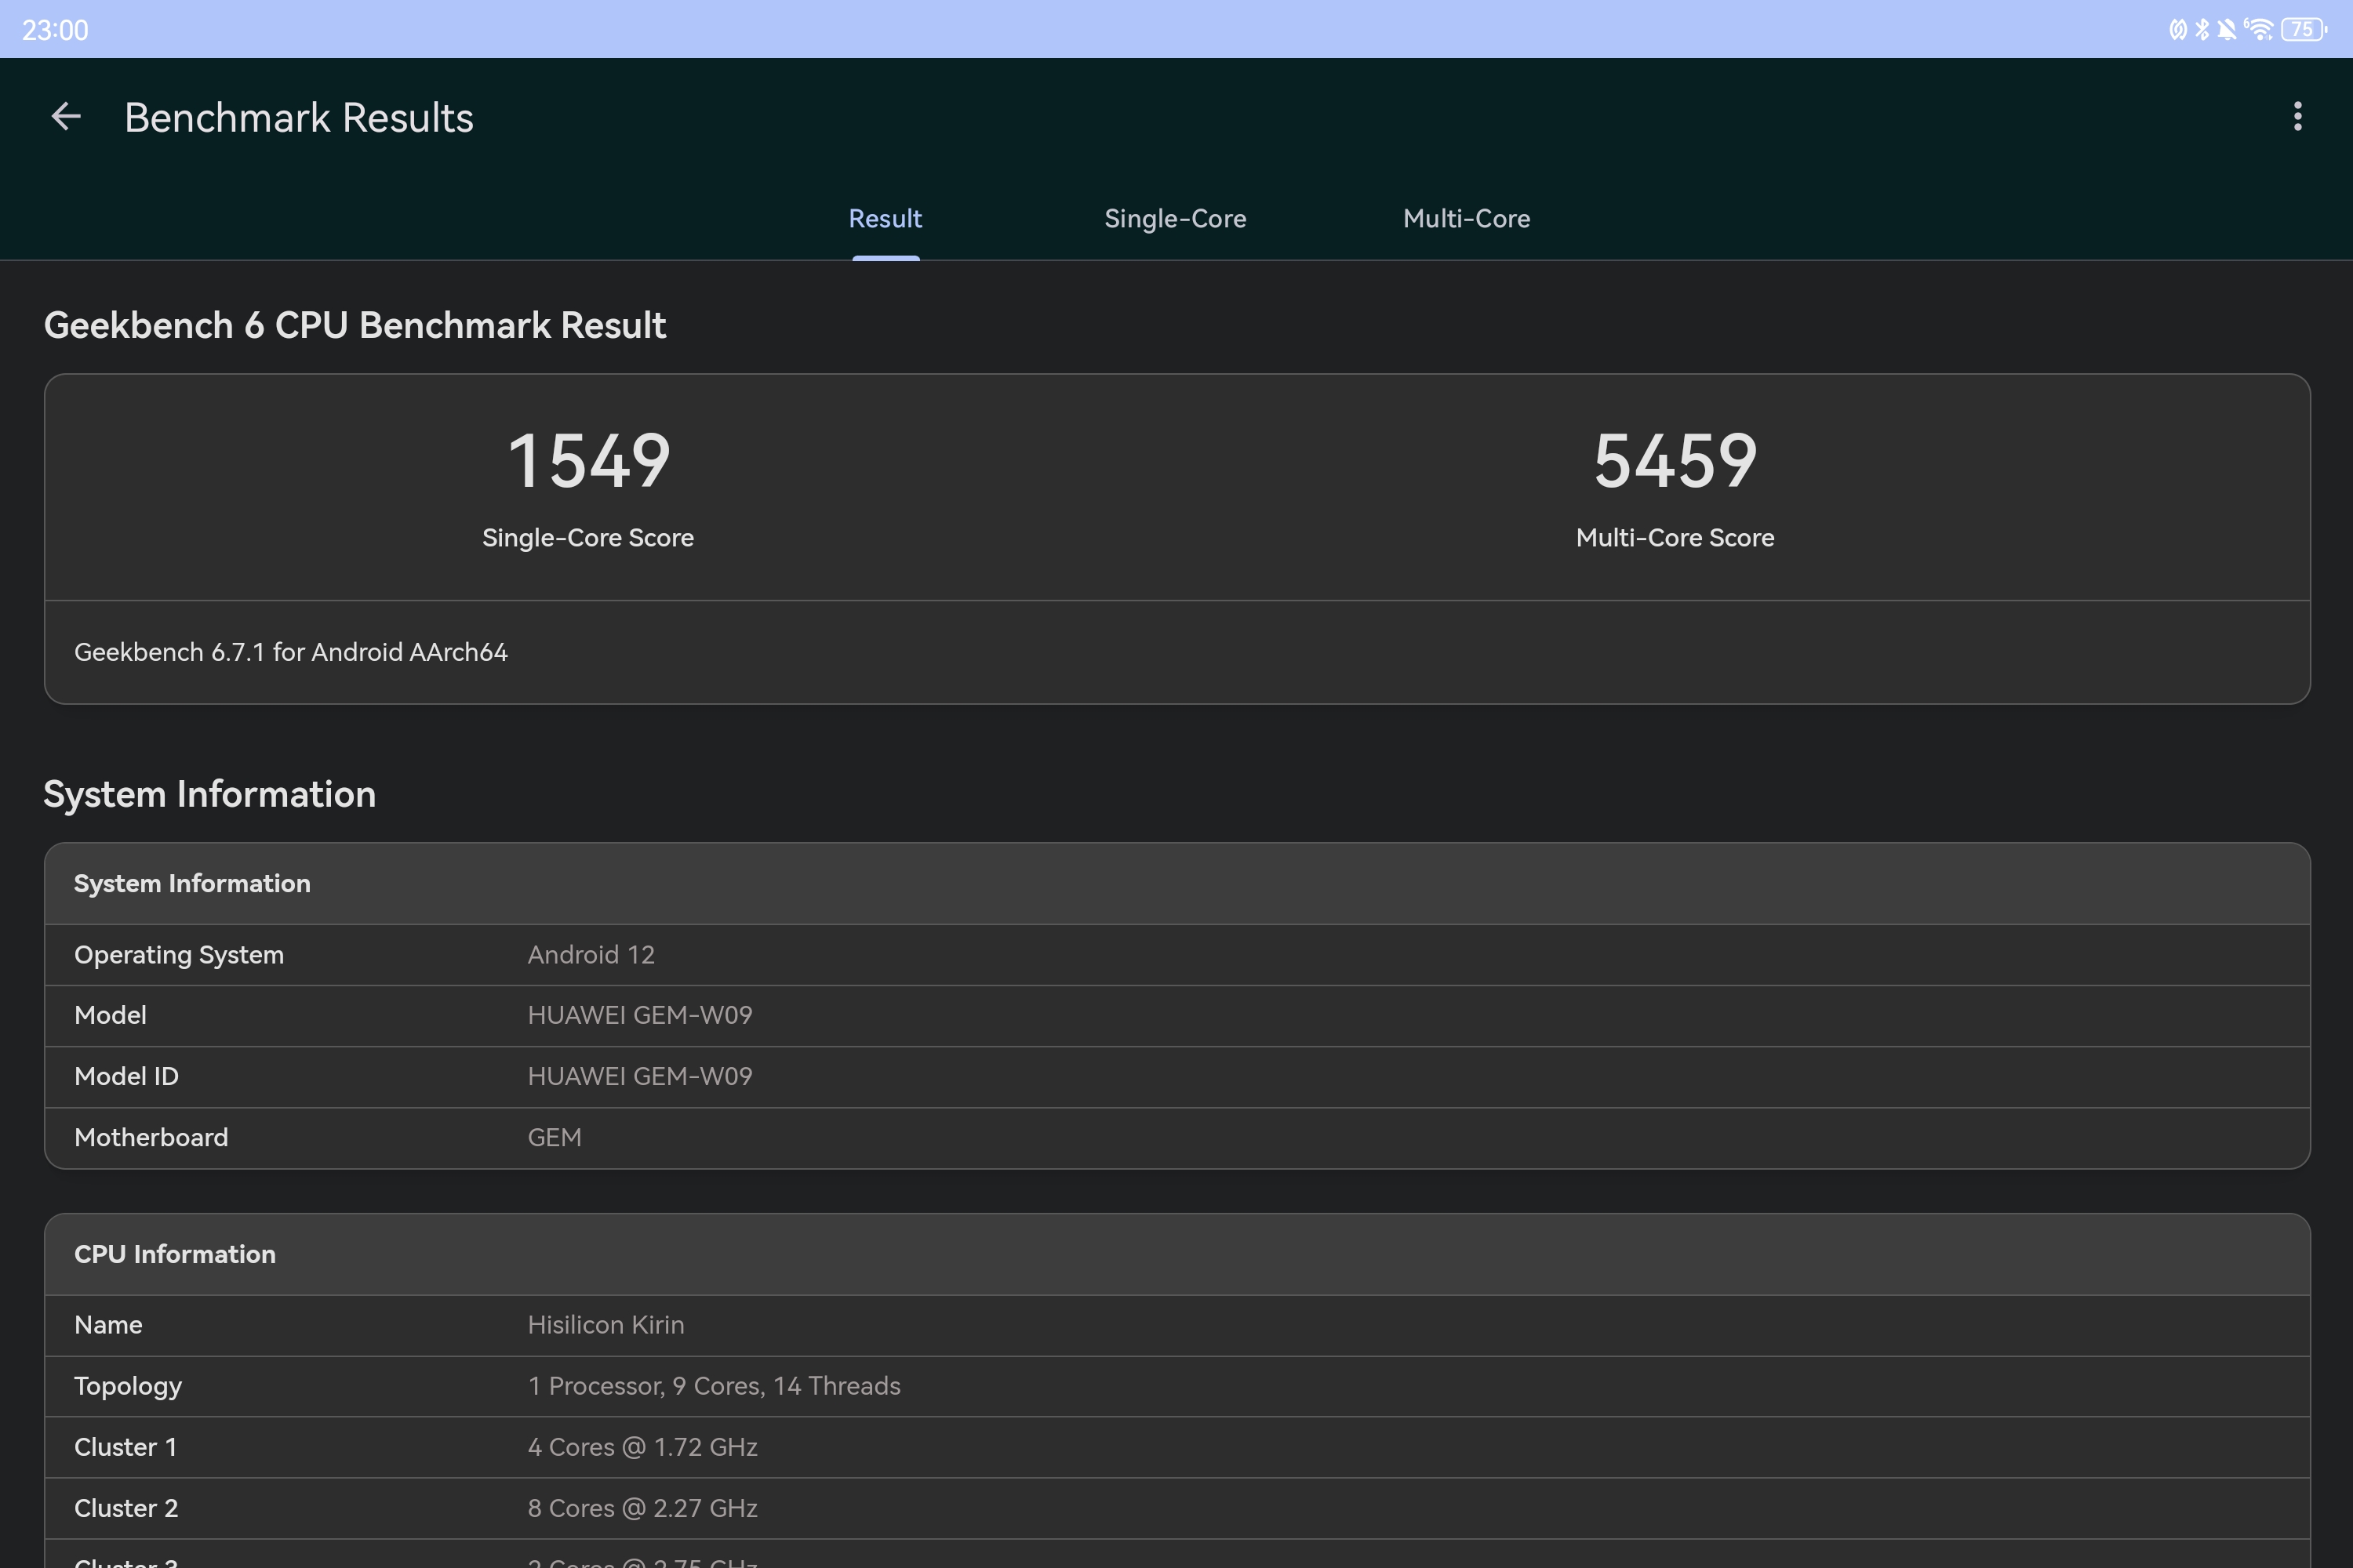Tap the muted bell icon in status bar
The image size is (2353, 1568).
click(x=2226, y=30)
